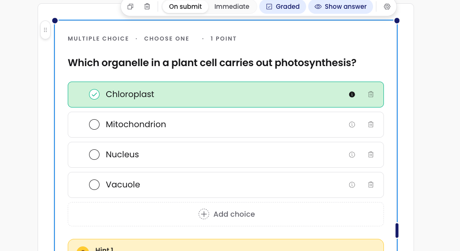Delete the Chloroplast choice

coord(371,94)
